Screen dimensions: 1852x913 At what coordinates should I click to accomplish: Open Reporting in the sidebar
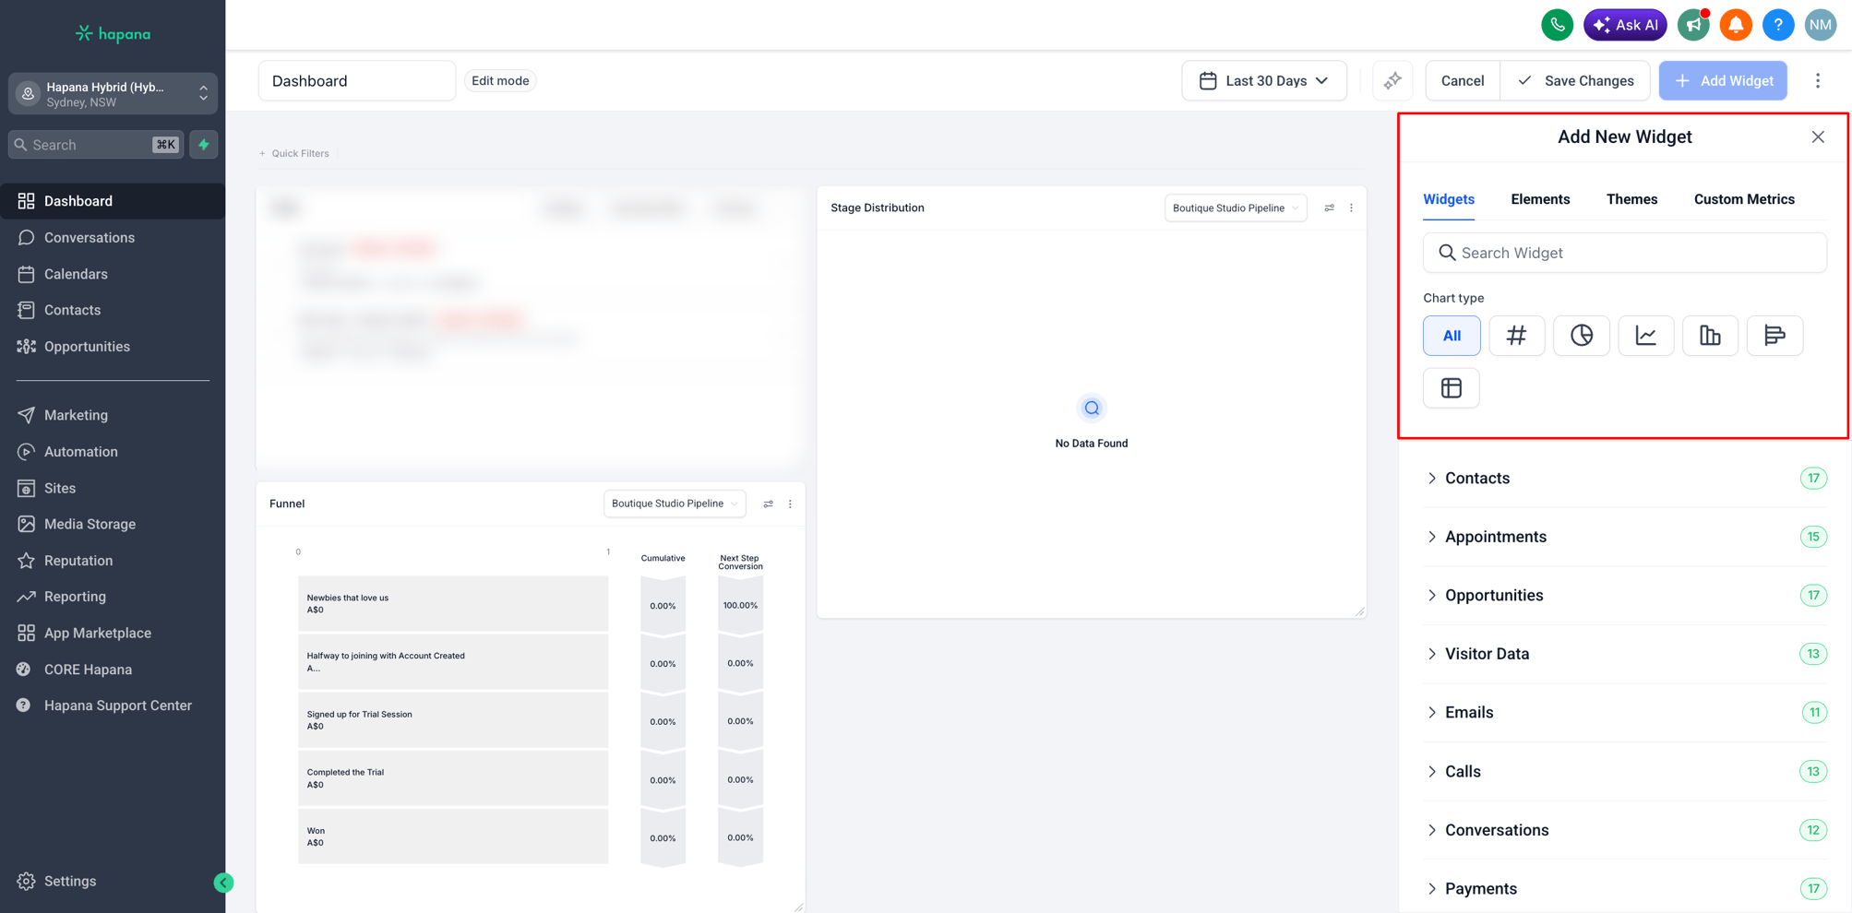[x=113, y=597]
